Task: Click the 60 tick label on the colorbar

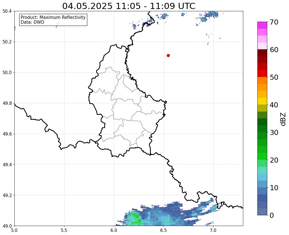Action: 274,50
